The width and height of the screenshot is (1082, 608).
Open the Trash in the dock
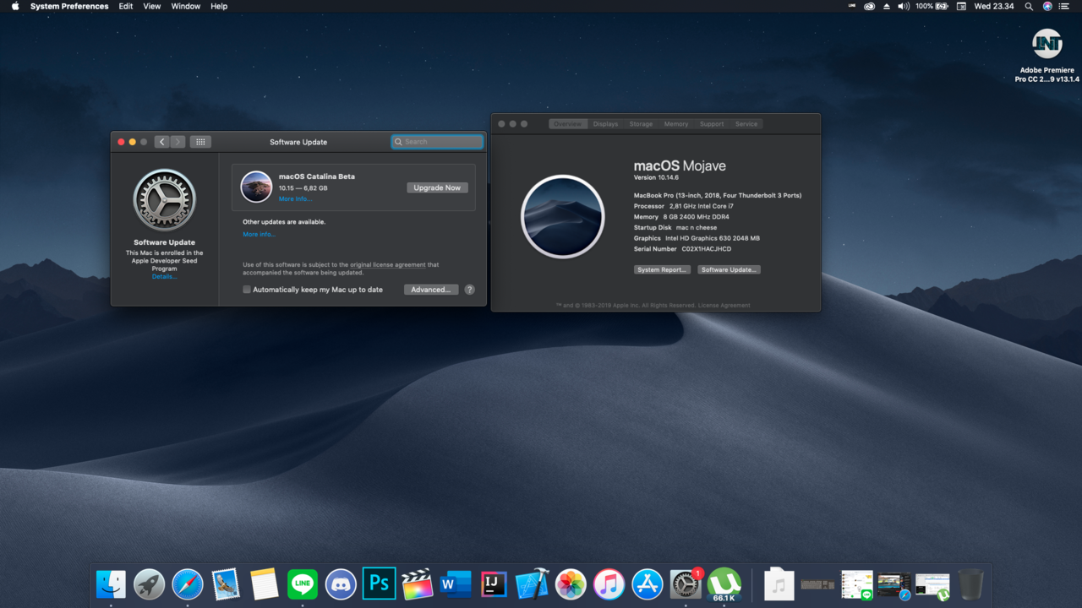coord(971,584)
